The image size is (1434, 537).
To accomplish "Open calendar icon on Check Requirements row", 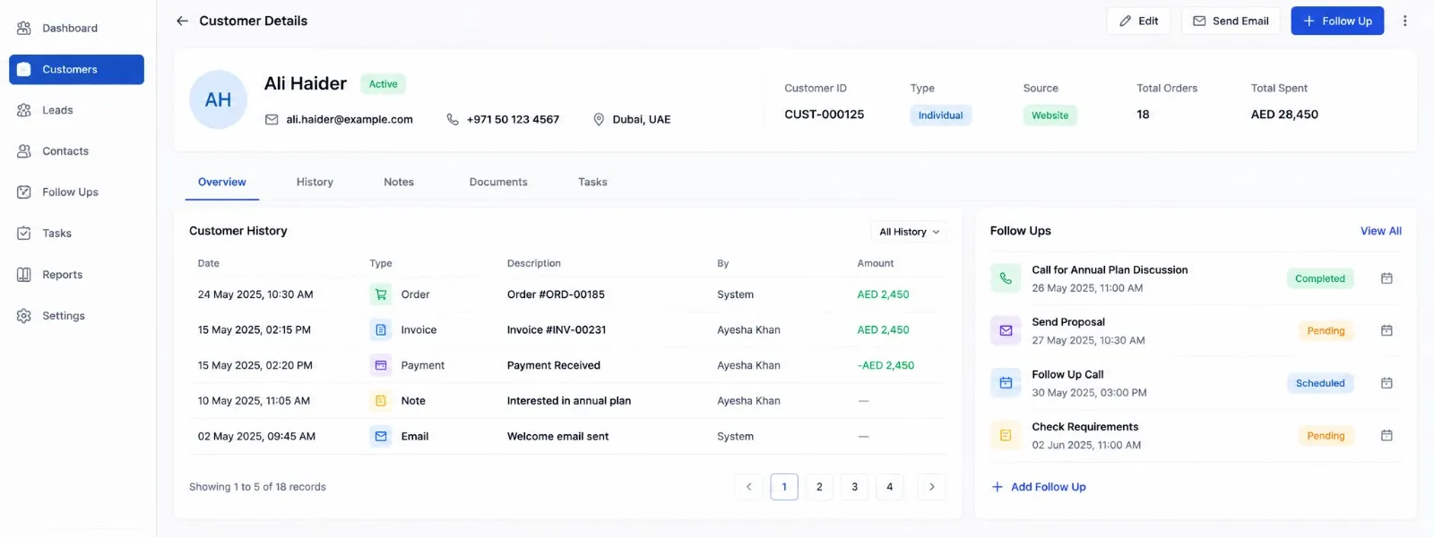I will point(1386,435).
